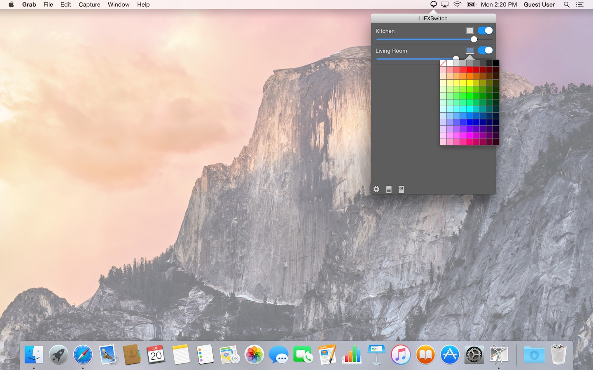Open Numbers from the Dock

pos(352,354)
